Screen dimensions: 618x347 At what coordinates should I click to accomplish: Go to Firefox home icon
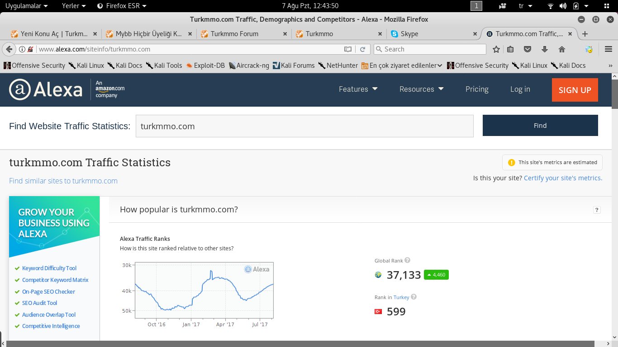click(562, 49)
